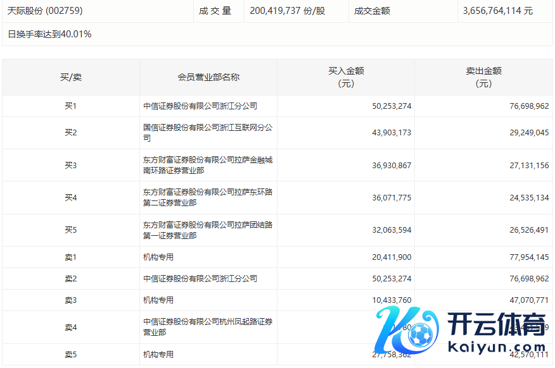
Task: Click the 买入金额 column header
Action: 346,77
